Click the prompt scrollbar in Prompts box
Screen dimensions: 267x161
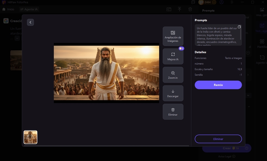241,33
